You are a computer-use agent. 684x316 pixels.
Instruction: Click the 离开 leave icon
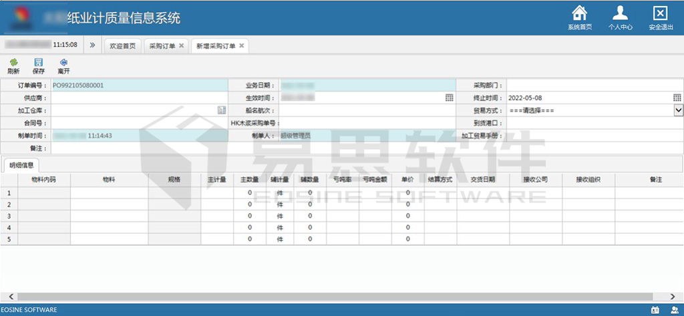63,62
